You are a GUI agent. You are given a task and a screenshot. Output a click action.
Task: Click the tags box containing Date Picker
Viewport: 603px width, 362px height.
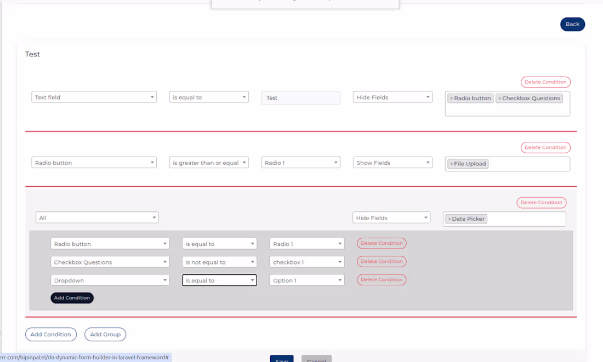504,219
